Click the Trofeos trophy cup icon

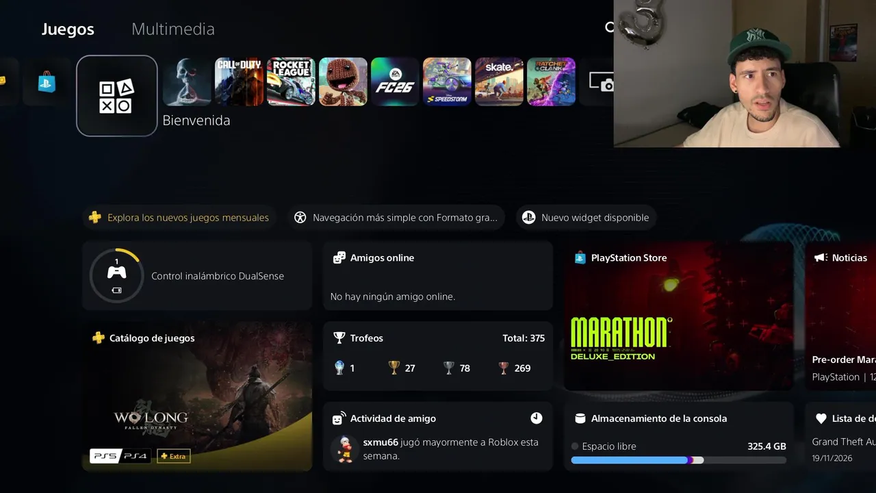[x=339, y=338]
